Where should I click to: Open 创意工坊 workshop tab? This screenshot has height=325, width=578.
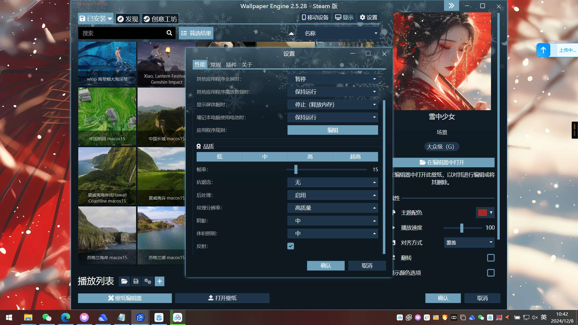tap(160, 19)
